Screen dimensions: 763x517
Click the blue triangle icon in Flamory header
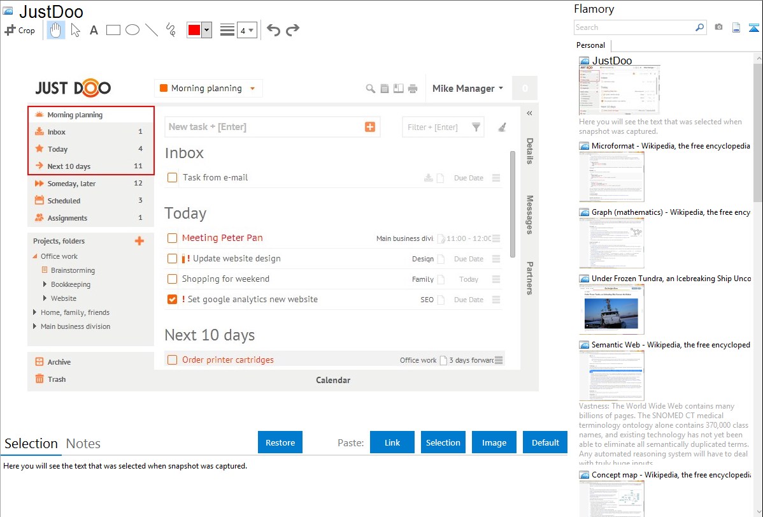(753, 27)
